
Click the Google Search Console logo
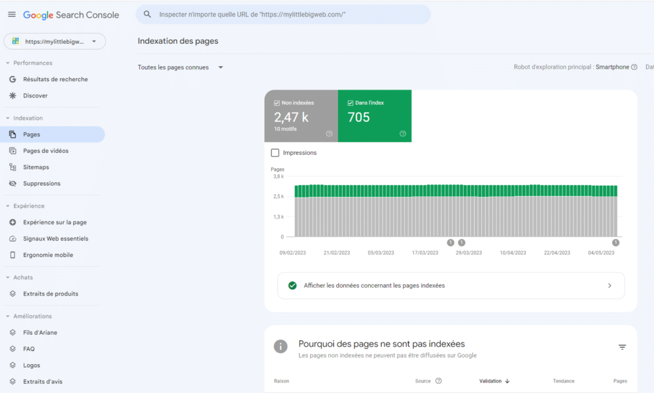71,15
